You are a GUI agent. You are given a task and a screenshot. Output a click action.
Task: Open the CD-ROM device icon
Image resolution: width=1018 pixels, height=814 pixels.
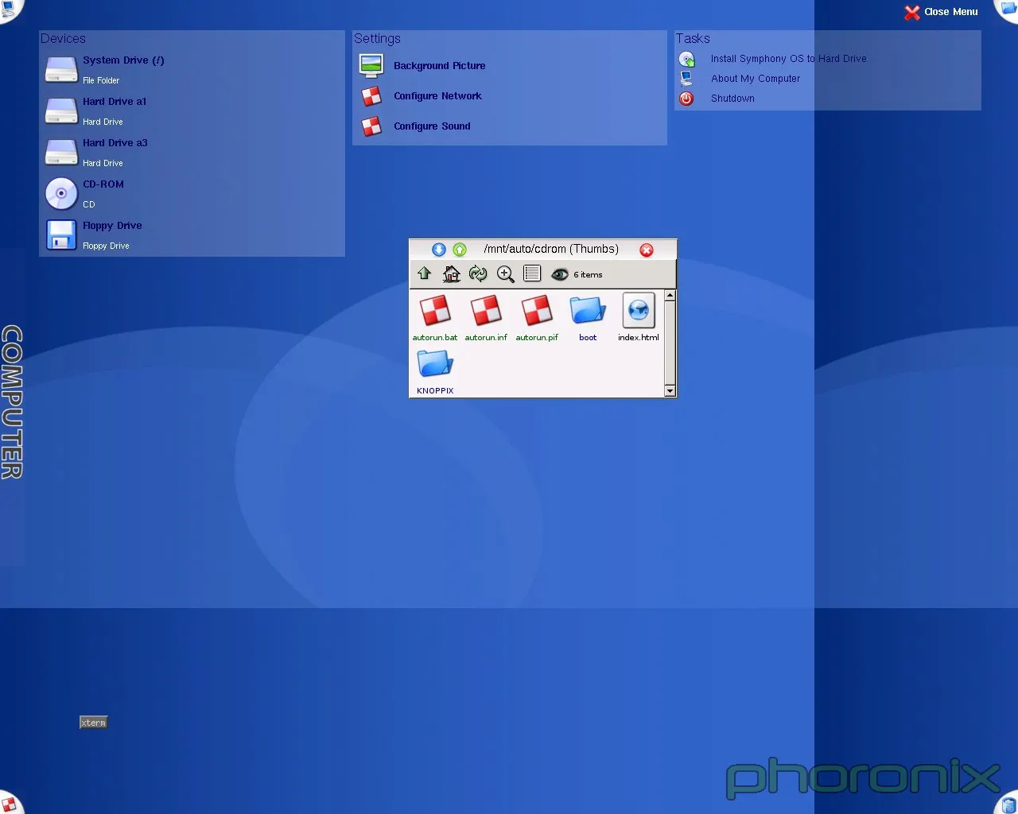61,193
